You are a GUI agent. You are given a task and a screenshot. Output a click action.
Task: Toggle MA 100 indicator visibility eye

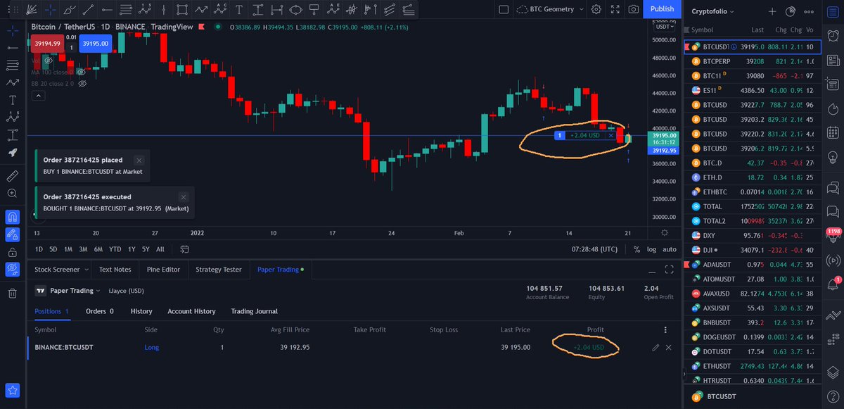point(82,72)
